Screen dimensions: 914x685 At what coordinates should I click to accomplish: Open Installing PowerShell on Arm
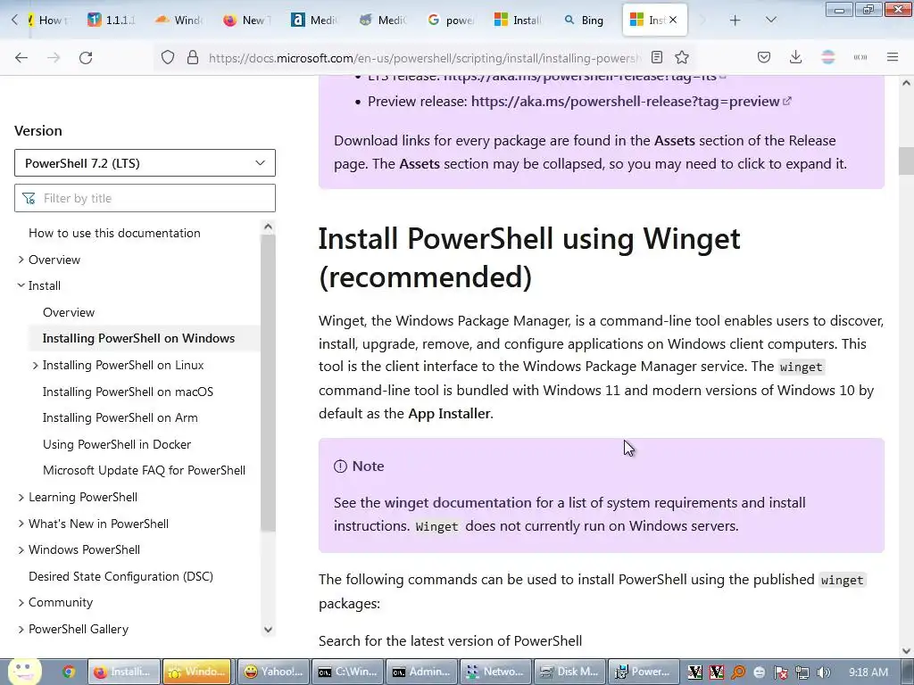[120, 417]
